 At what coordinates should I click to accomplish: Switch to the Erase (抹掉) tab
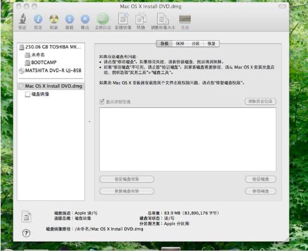click(x=180, y=44)
